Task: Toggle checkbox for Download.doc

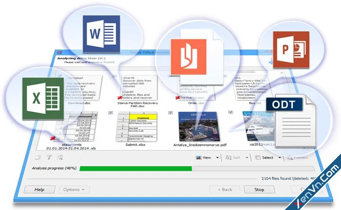Action: point(60,76)
